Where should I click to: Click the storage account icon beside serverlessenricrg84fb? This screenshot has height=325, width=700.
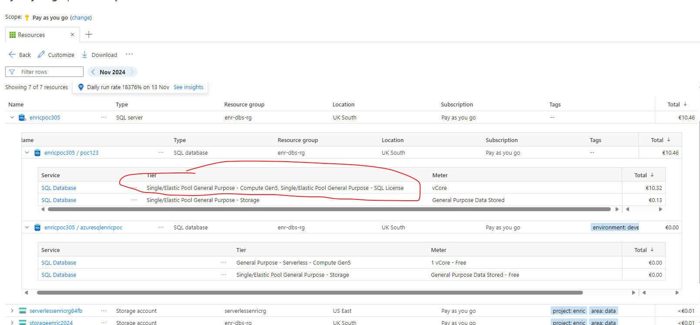[22, 311]
